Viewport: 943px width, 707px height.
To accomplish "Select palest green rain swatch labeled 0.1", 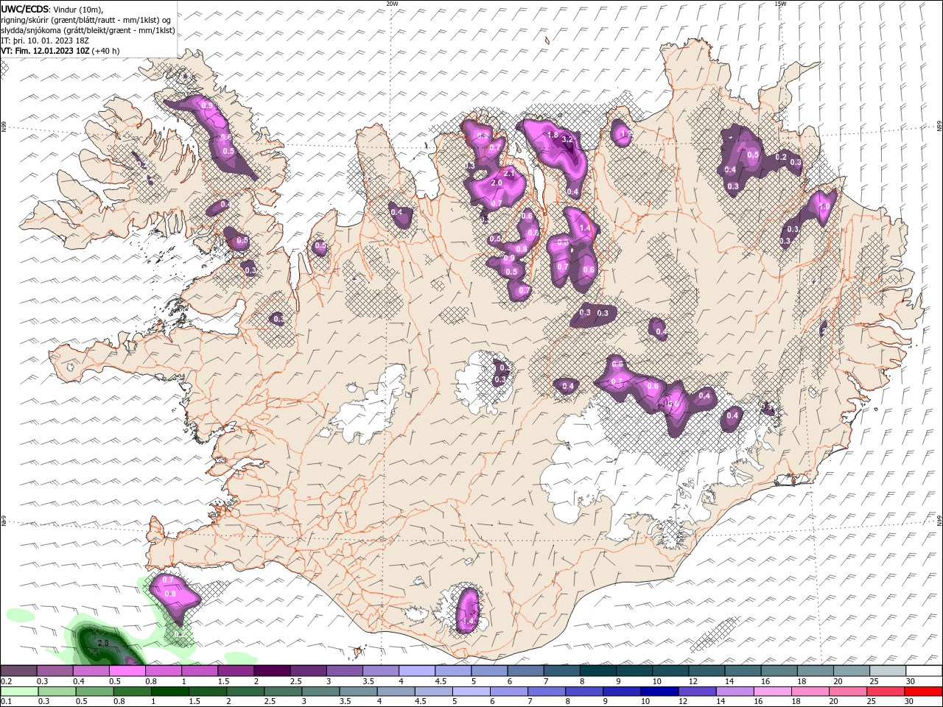I will tap(19, 692).
